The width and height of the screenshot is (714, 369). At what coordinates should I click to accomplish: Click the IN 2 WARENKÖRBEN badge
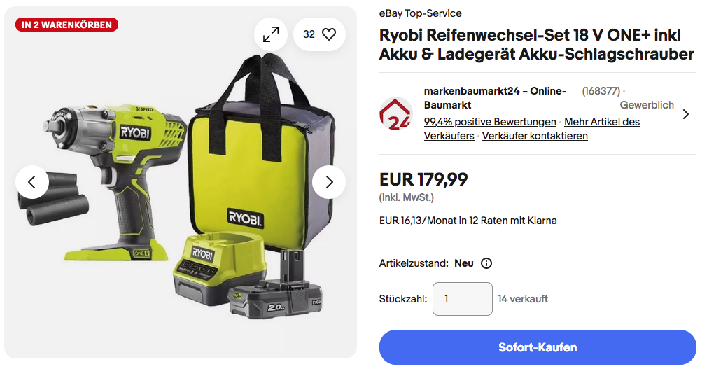(66, 25)
